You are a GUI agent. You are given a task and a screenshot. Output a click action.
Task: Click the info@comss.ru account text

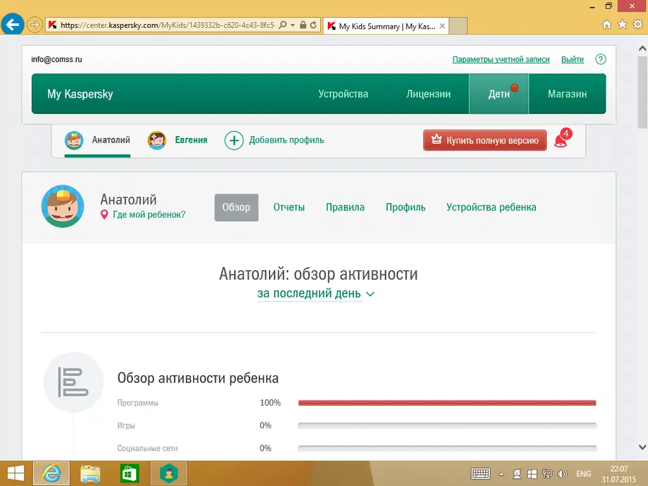click(56, 60)
